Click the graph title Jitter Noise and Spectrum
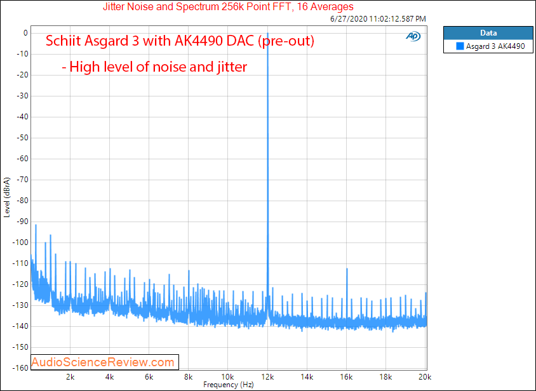 pos(228,6)
